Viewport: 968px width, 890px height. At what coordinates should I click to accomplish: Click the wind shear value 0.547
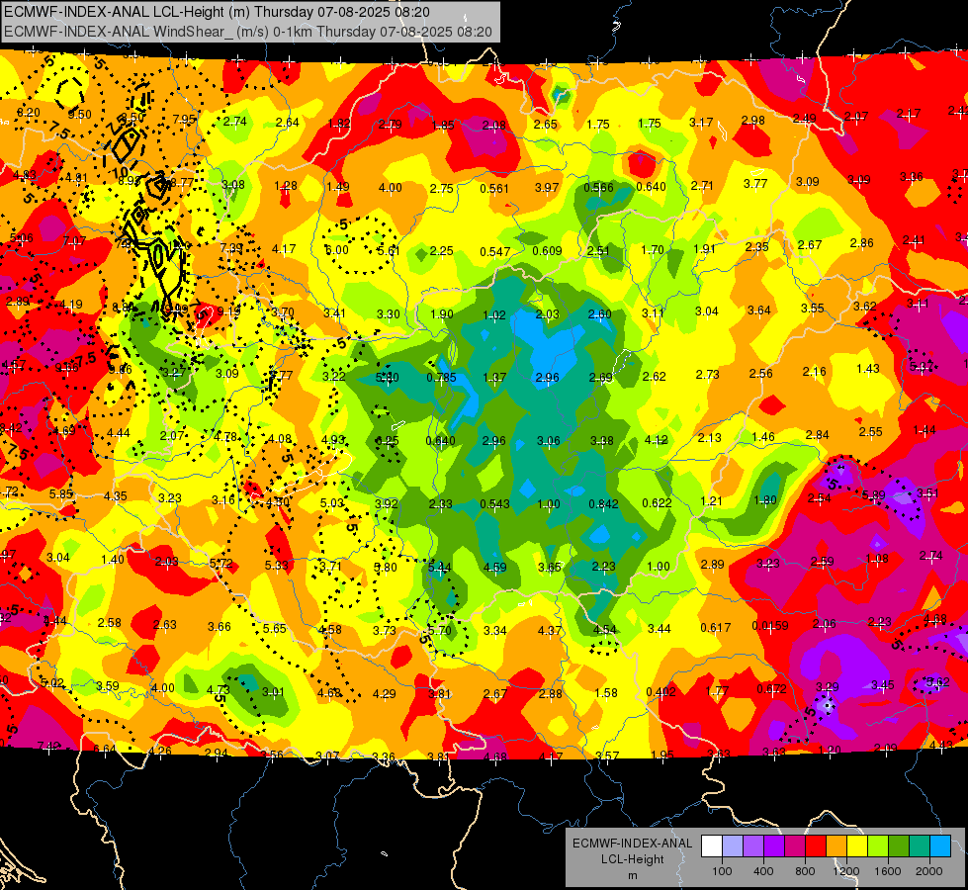coord(495,252)
